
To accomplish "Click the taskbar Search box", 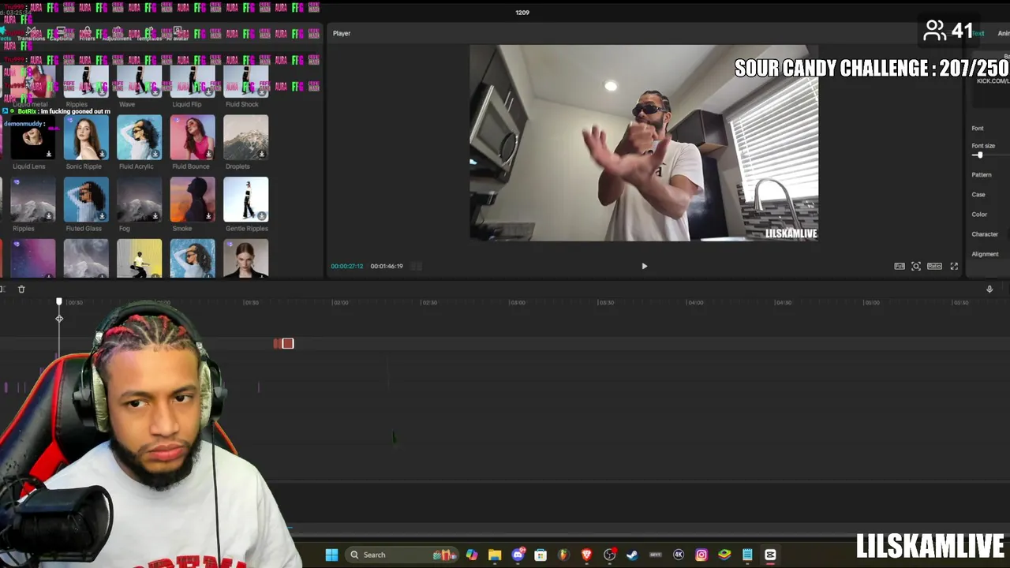I will click(x=403, y=555).
